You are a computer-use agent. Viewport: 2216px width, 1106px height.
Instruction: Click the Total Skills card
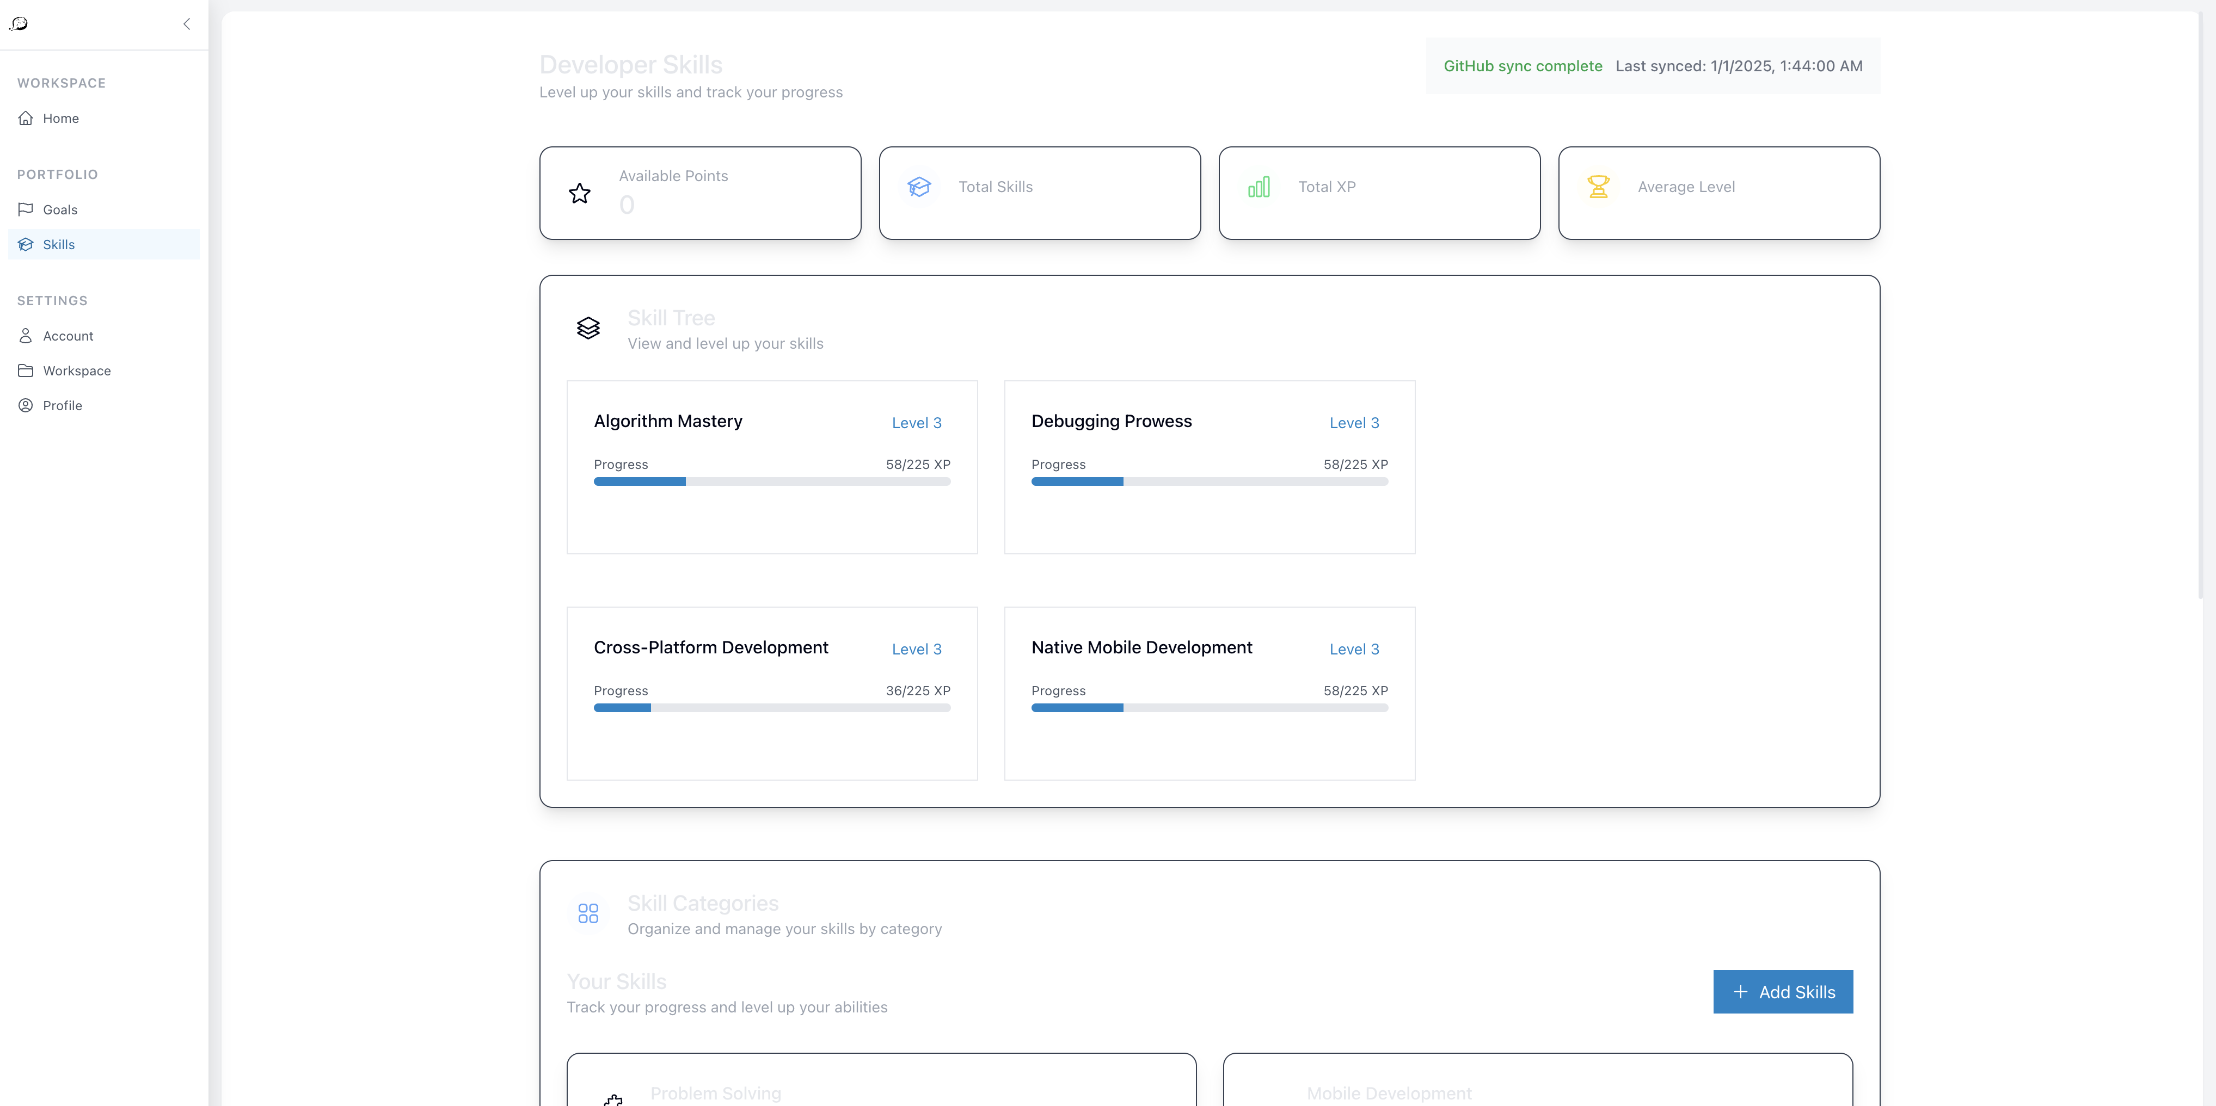tap(1039, 193)
